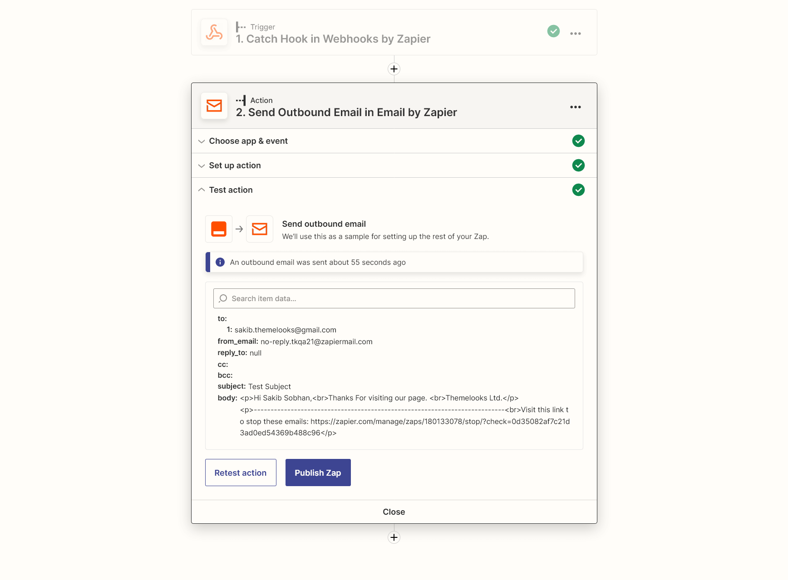
Task: Add a step below the email action
Action: coord(394,537)
